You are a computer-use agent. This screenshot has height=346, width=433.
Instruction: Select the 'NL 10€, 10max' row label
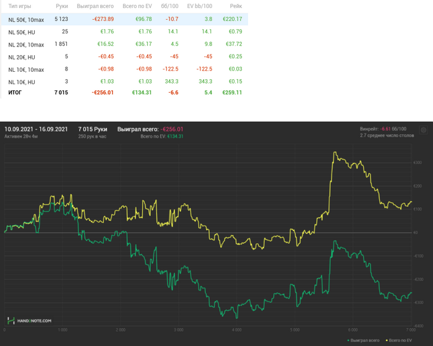click(x=26, y=70)
